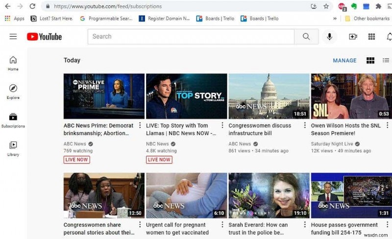This screenshot has width=392, height=239.
Task: Open options menu for Congresswomen discuss infrastructure bill
Action: coord(305,125)
